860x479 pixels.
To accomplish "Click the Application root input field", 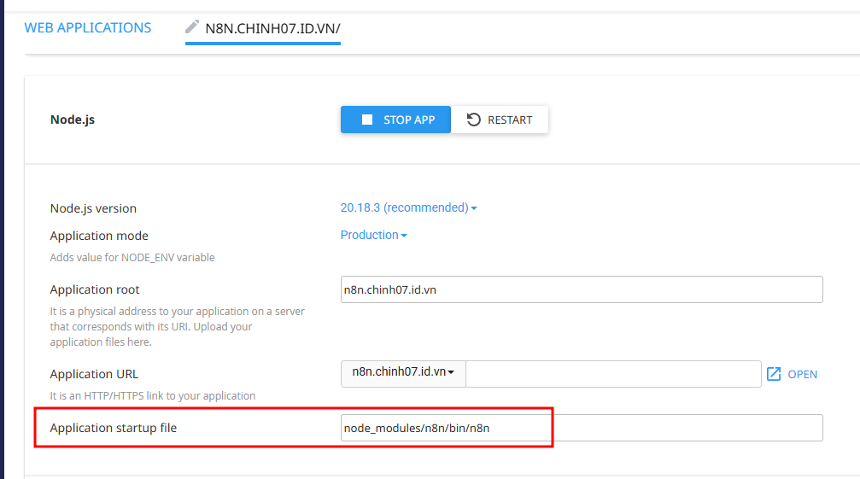I will [582, 289].
